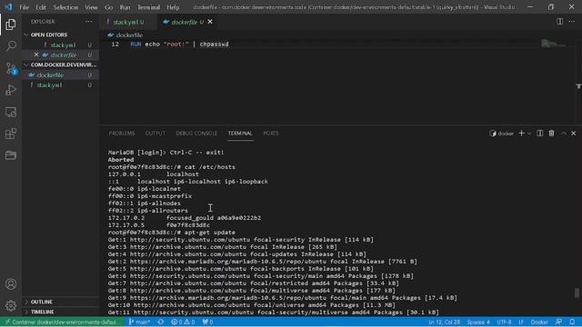Click line 12 RUN echo code
582x327 pixels.
(180, 45)
